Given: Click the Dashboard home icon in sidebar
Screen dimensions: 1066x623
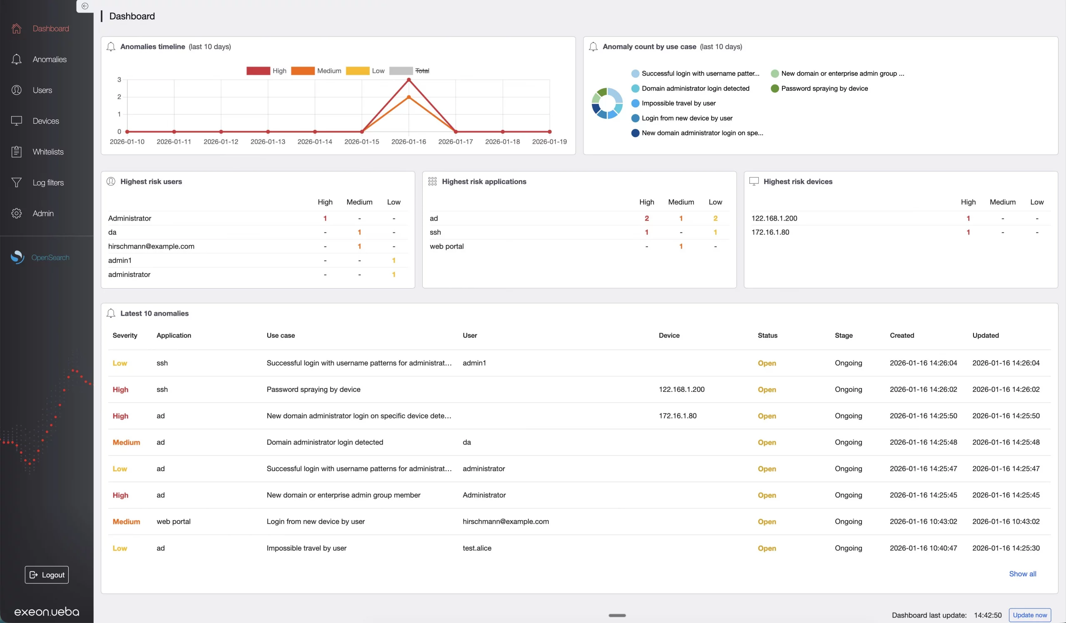Looking at the screenshot, I should pyautogui.click(x=17, y=28).
